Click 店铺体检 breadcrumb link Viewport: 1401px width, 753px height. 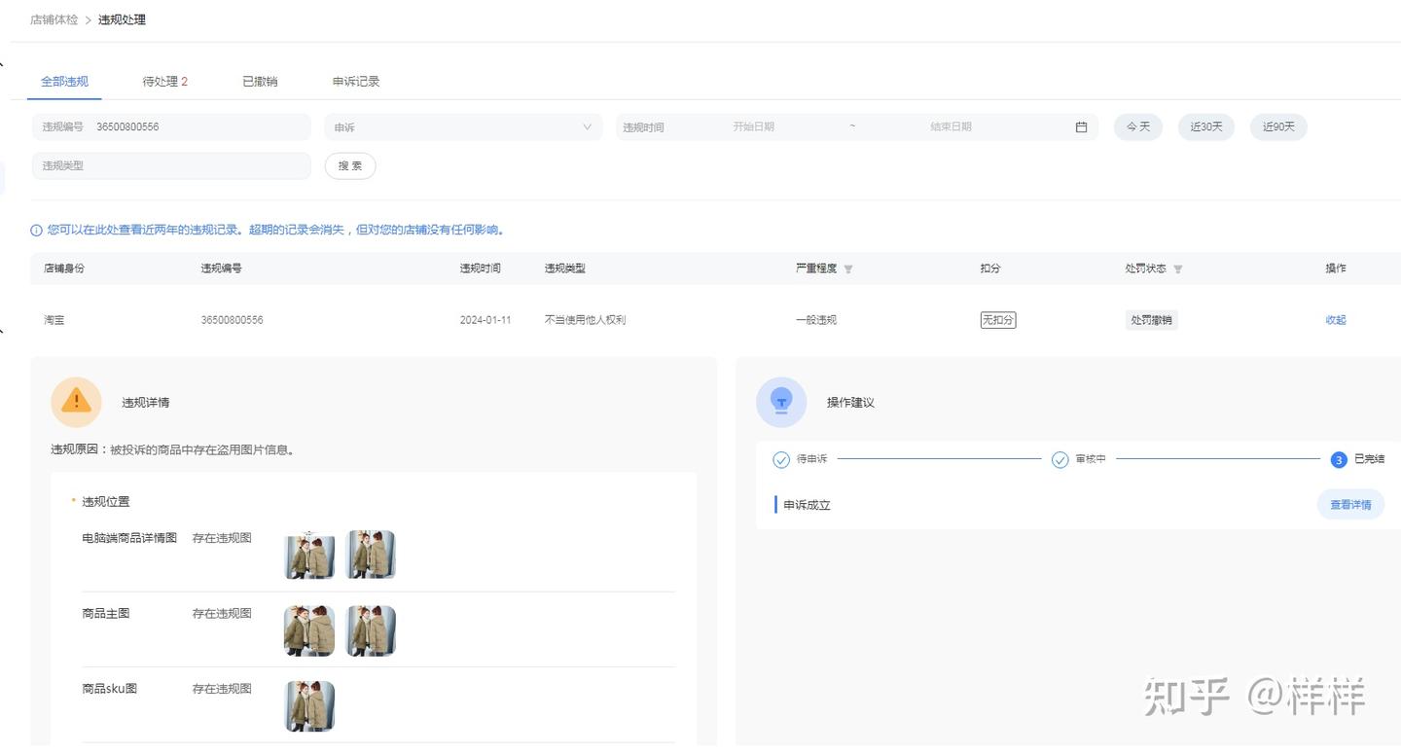click(x=54, y=19)
